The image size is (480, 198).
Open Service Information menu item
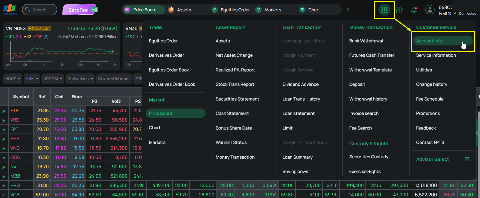[436, 55]
